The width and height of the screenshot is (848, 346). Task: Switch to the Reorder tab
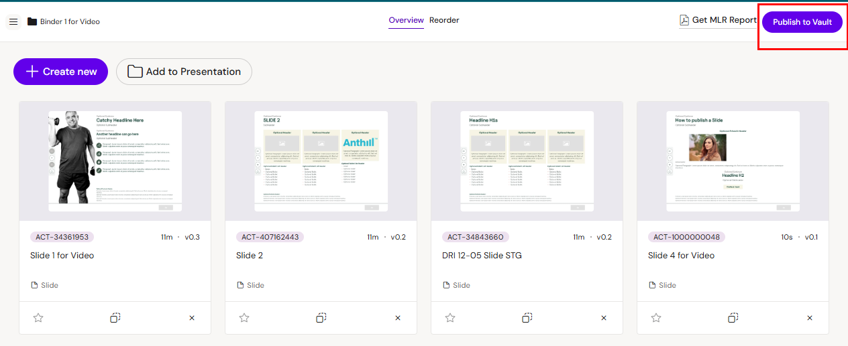pos(444,20)
